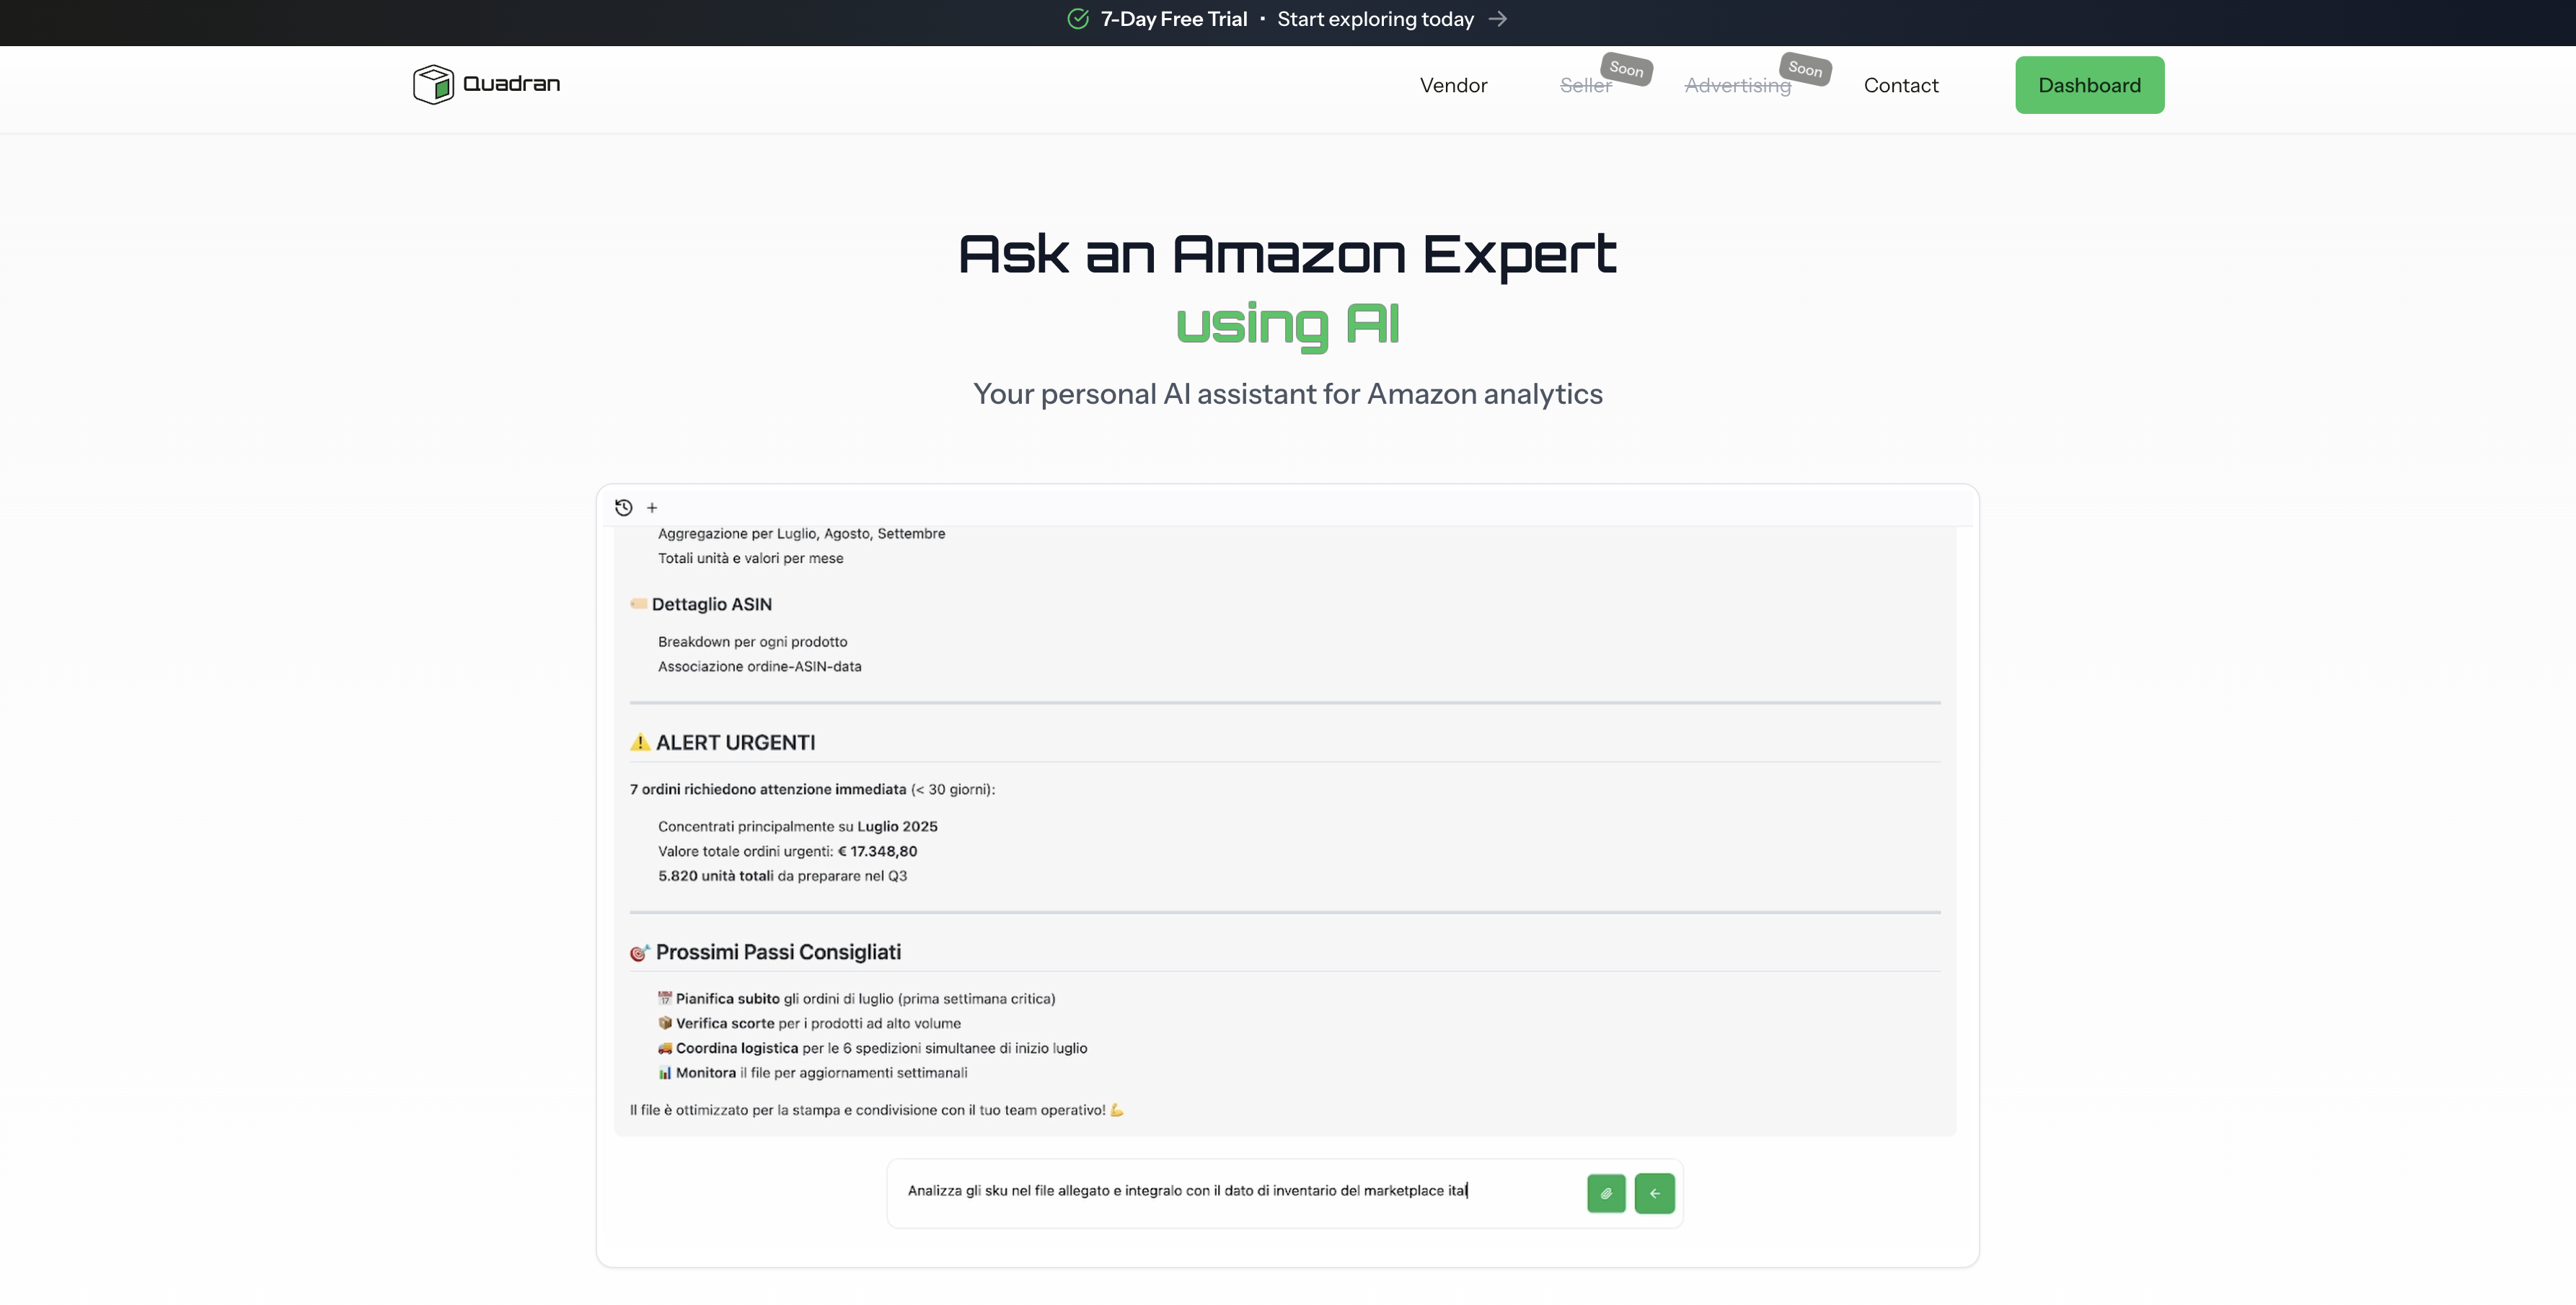Viewport: 2576px width, 1305px height.
Task: Focus the chat message input field
Action: point(1236,1191)
